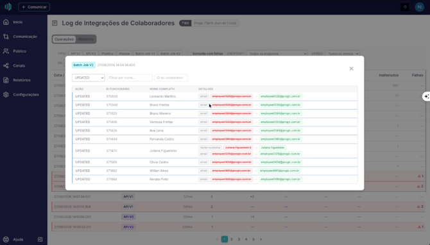Screen dimensions: 430x245
Task: Click the previous page arrow
Action: pos(217,239)
